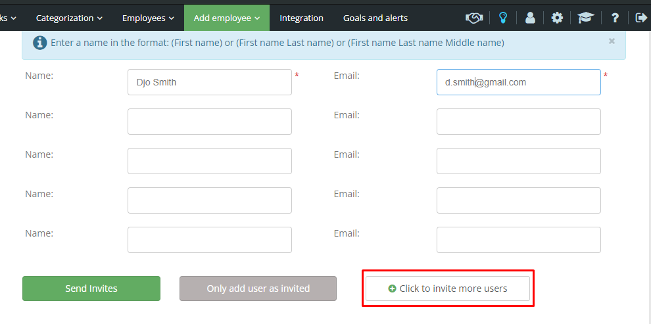
Task: Click the lightbulb tips icon
Action: tap(503, 18)
